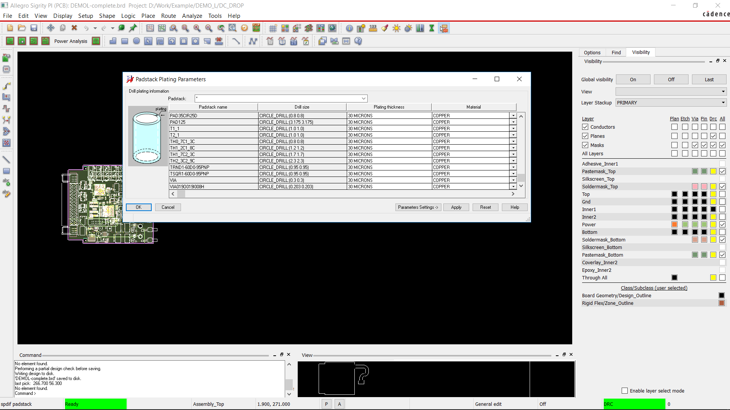Open the Padstack filter dropdown

(x=363, y=99)
